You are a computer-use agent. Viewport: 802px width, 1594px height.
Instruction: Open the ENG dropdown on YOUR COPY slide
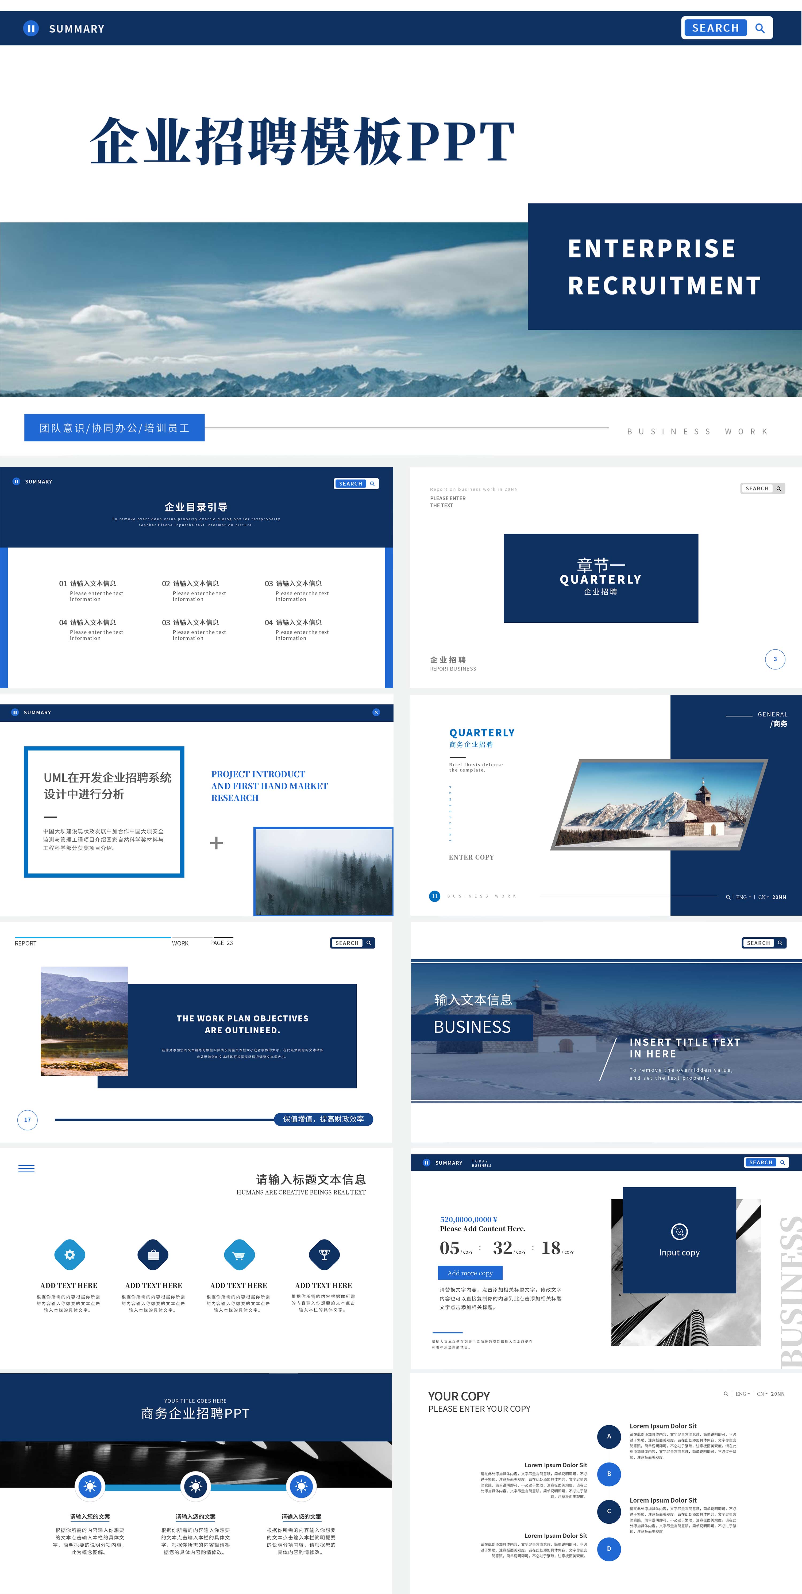click(x=743, y=1393)
